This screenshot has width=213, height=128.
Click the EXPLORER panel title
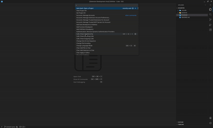coord(181,5)
